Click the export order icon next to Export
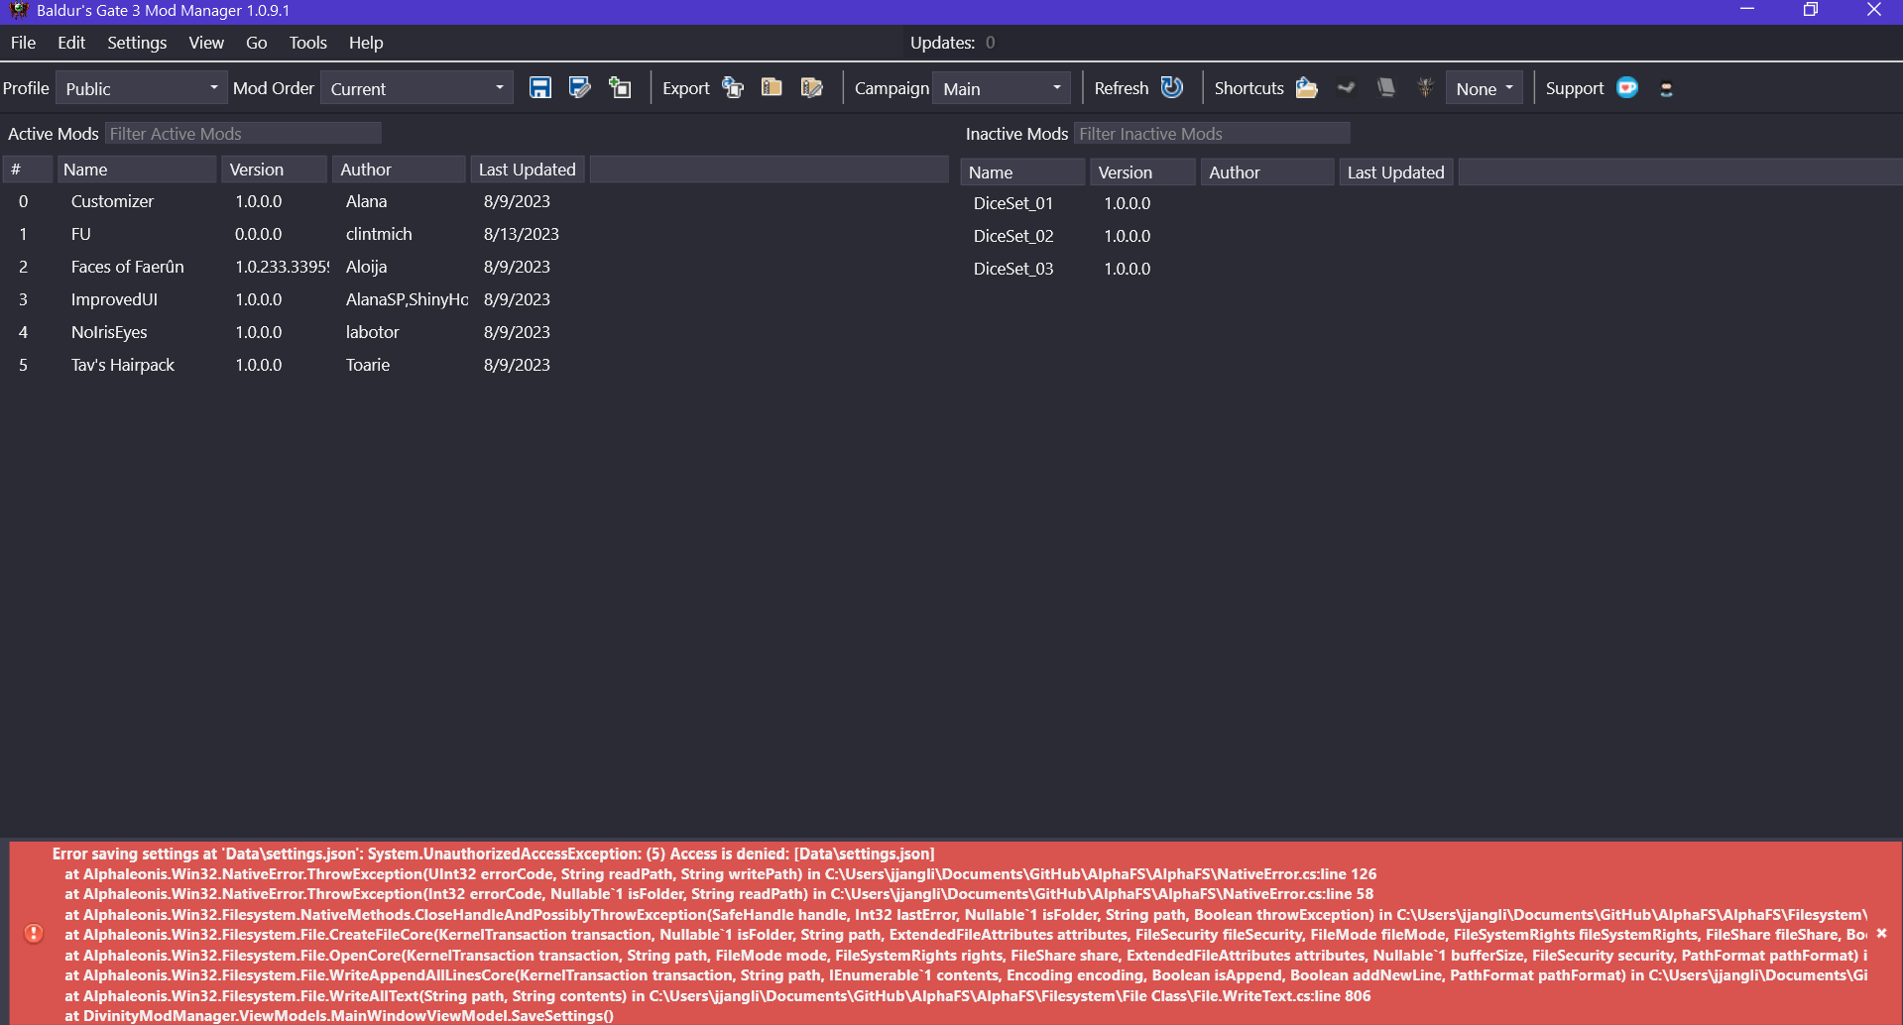This screenshot has width=1903, height=1025. tap(733, 87)
